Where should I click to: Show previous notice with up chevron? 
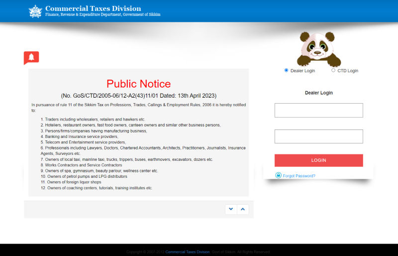pyautogui.click(x=243, y=209)
